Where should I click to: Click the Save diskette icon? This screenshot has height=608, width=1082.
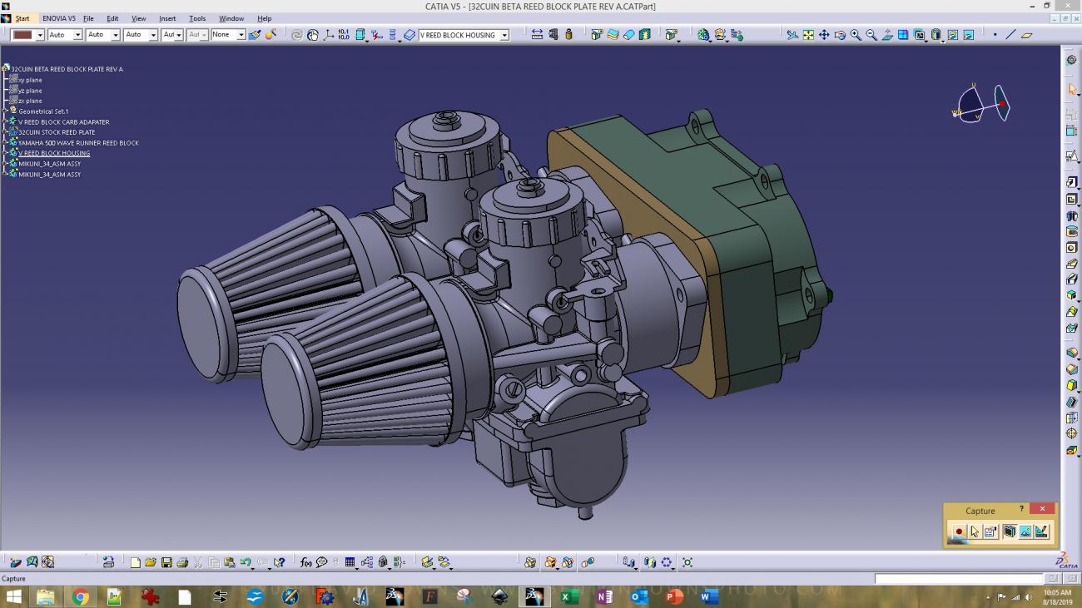pyautogui.click(x=166, y=562)
